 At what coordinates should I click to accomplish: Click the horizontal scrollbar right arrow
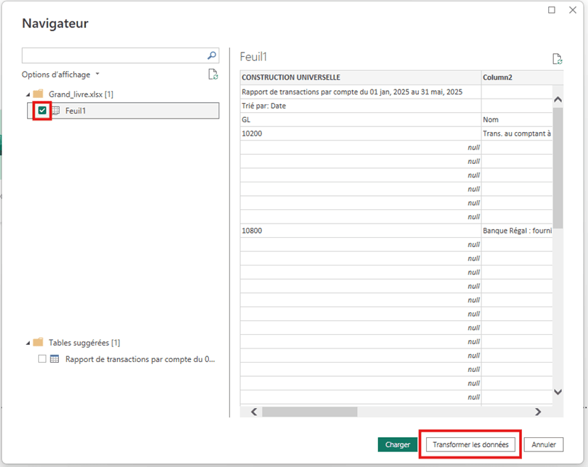pyautogui.click(x=538, y=412)
